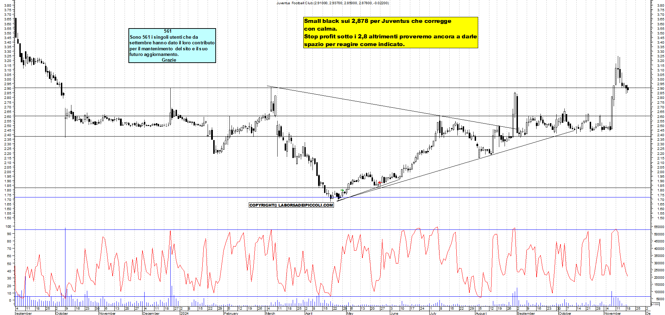Select the 'June' month label
This screenshot has height=315, width=665.
394,313
